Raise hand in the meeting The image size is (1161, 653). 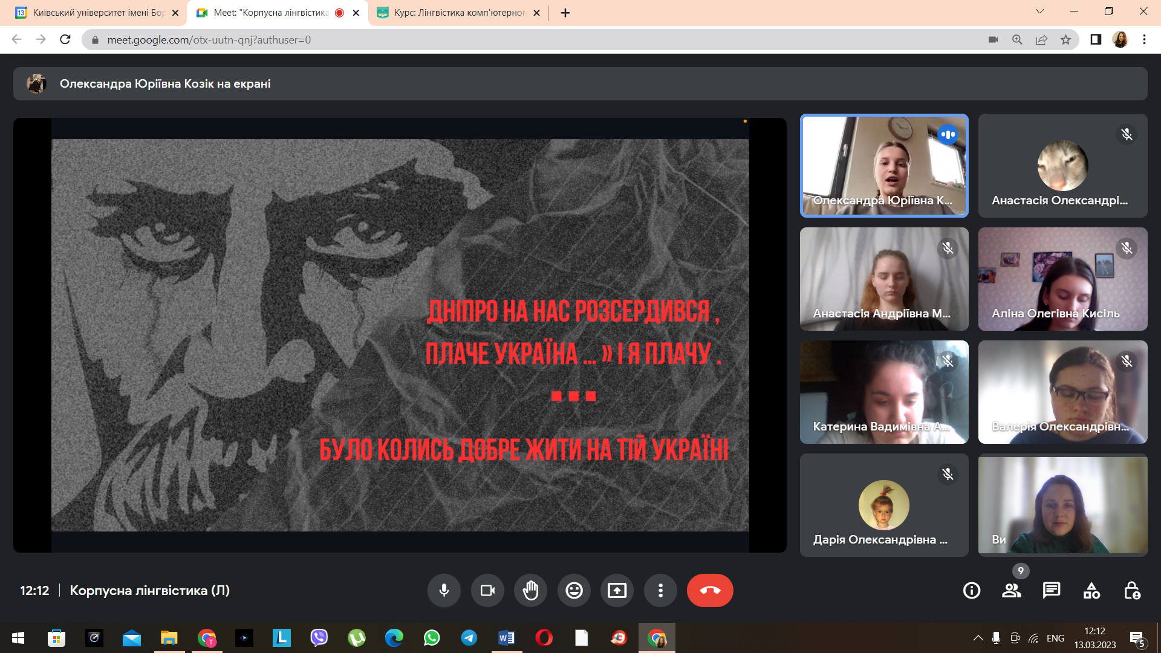tap(531, 590)
